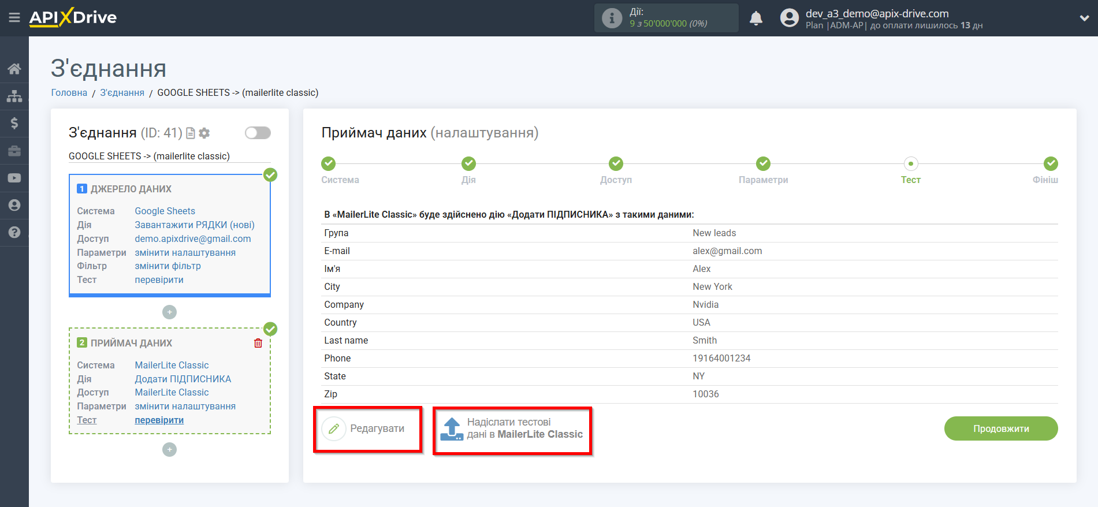Open the З'єднання breadcrumb link
1098x507 pixels.
coord(122,92)
